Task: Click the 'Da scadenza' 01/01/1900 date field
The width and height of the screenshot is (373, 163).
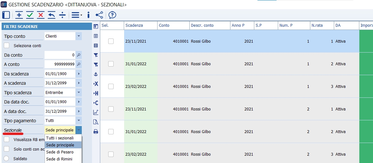Action: coord(60,74)
